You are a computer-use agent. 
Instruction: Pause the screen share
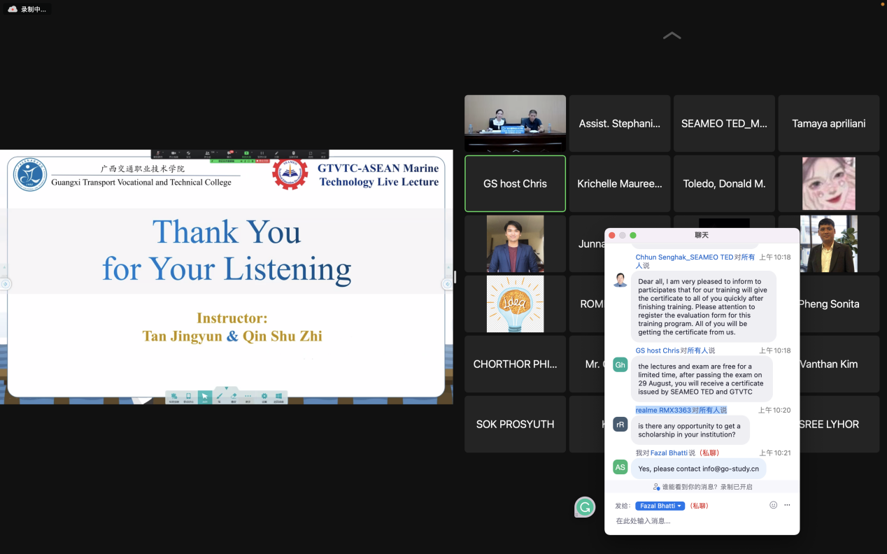click(x=262, y=154)
